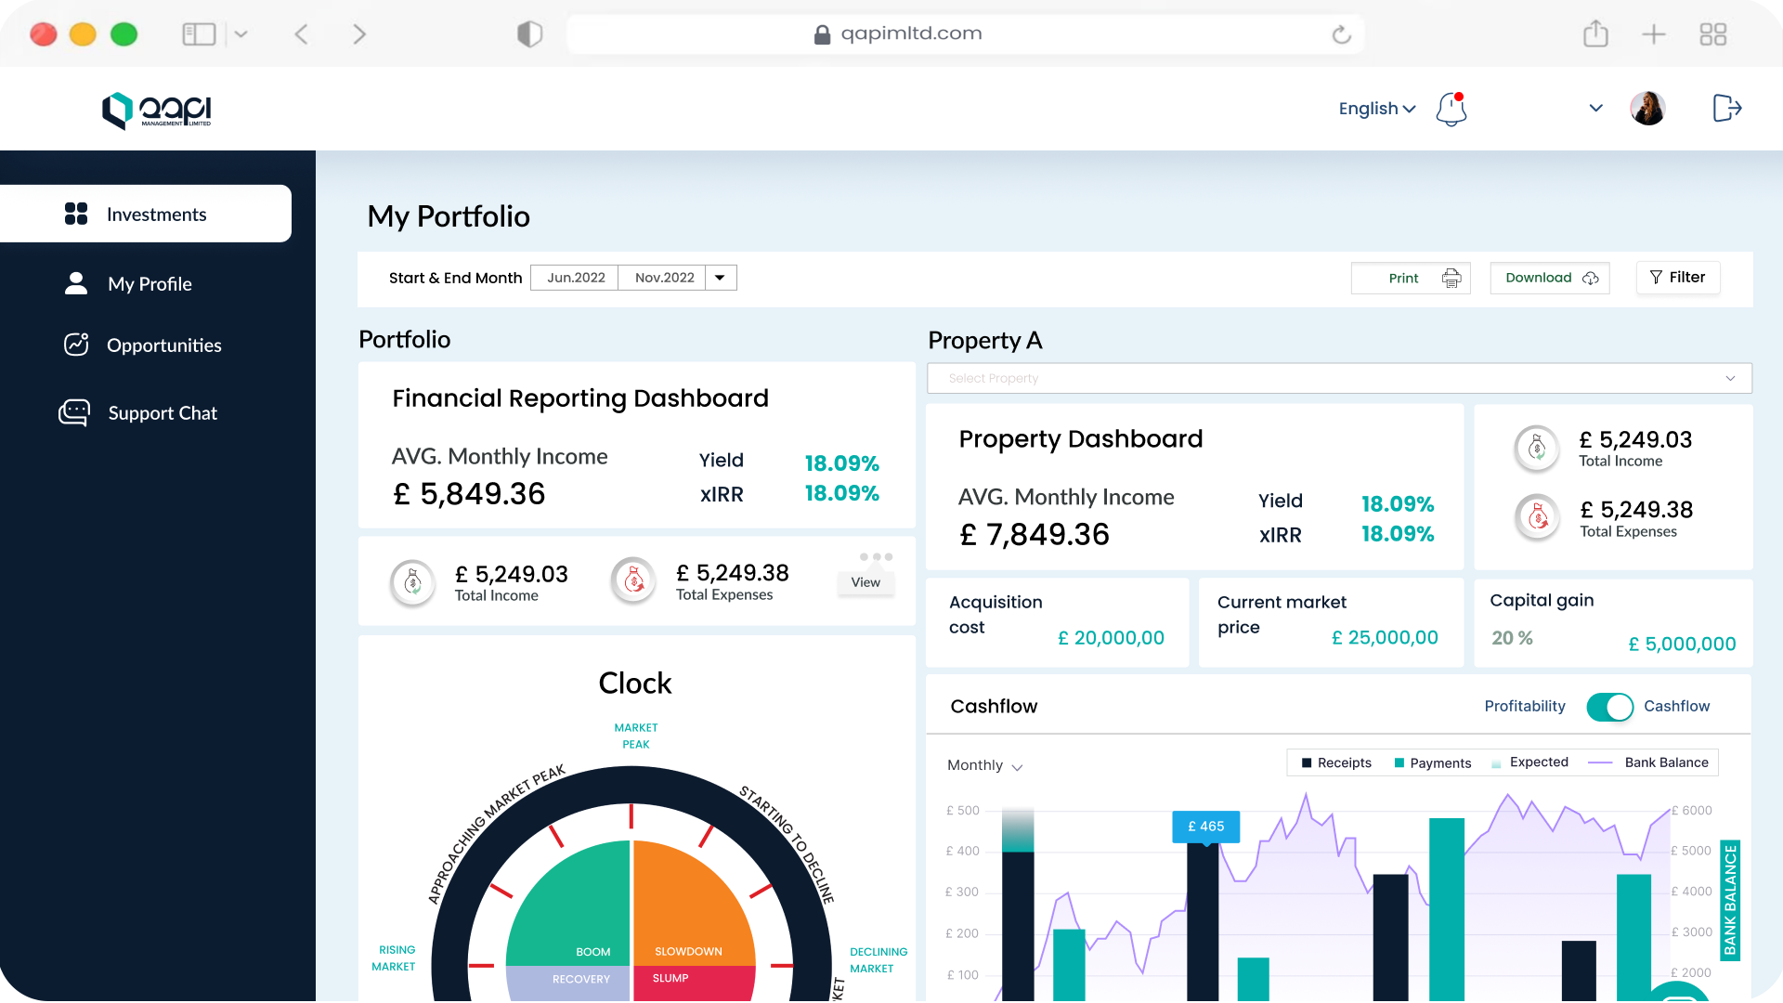Click the browser forward arrow
The height and width of the screenshot is (1003, 1783).
click(359, 34)
